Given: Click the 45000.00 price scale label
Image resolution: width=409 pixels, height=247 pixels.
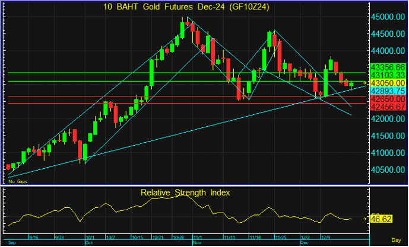Looking at the screenshot, I should tap(387, 17).
